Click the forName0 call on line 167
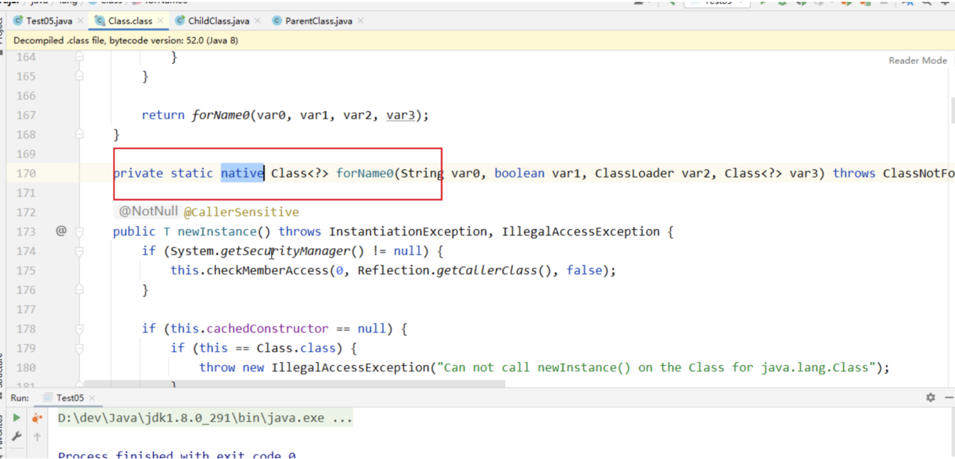The width and height of the screenshot is (955, 459). pyautogui.click(x=221, y=115)
